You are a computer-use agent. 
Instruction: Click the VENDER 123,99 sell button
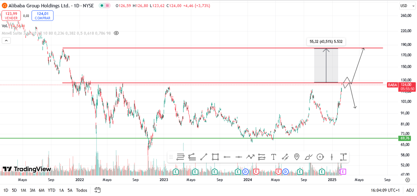pos(11,16)
